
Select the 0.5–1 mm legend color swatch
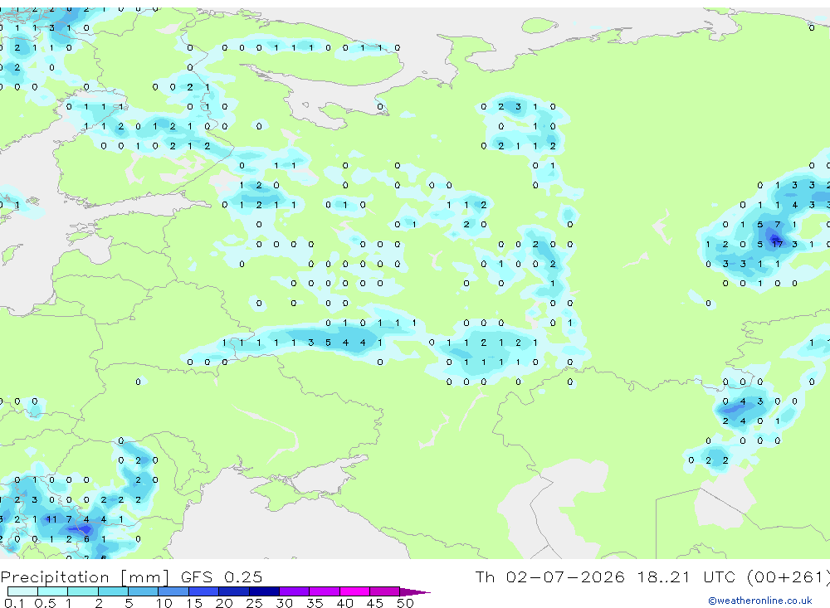[52, 591]
